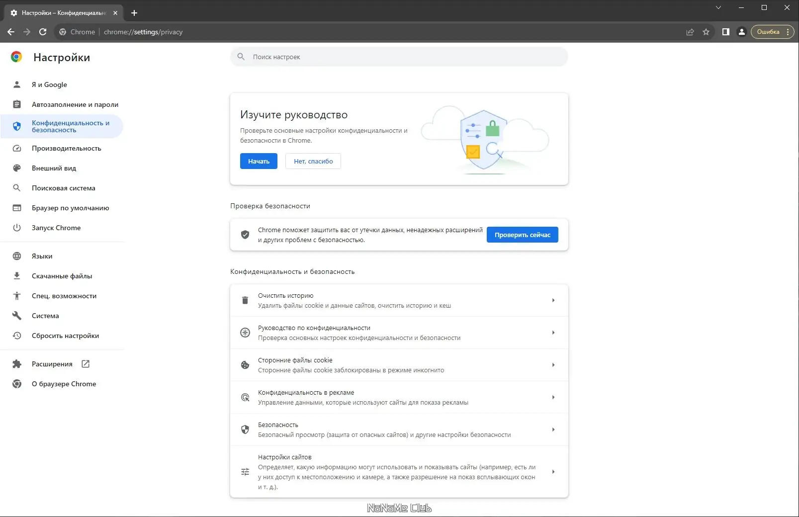Select Языки in the sidebar
Viewport: 799px width, 517px height.
[42, 256]
